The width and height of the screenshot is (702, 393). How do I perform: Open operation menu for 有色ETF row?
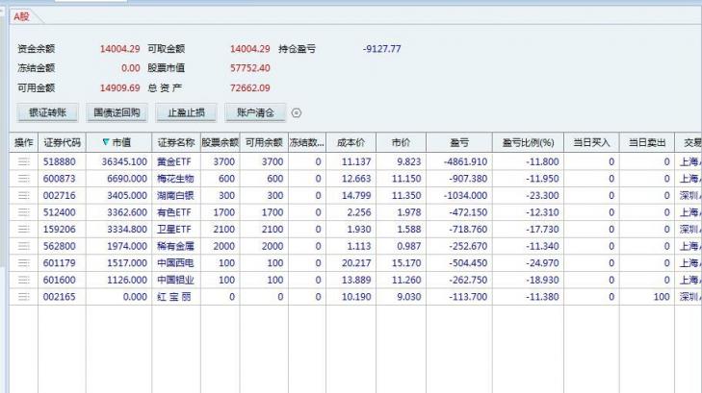pos(23,212)
